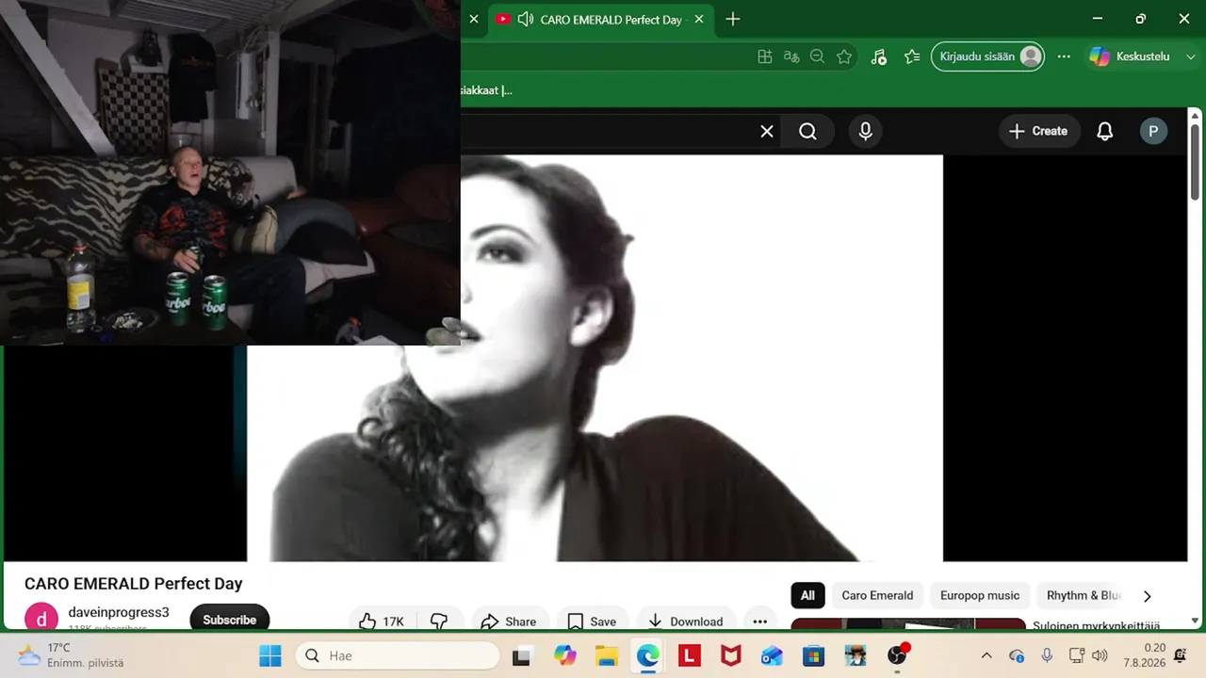
Task: Open File Explorer from the taskbar
Action: coord(607,655)
